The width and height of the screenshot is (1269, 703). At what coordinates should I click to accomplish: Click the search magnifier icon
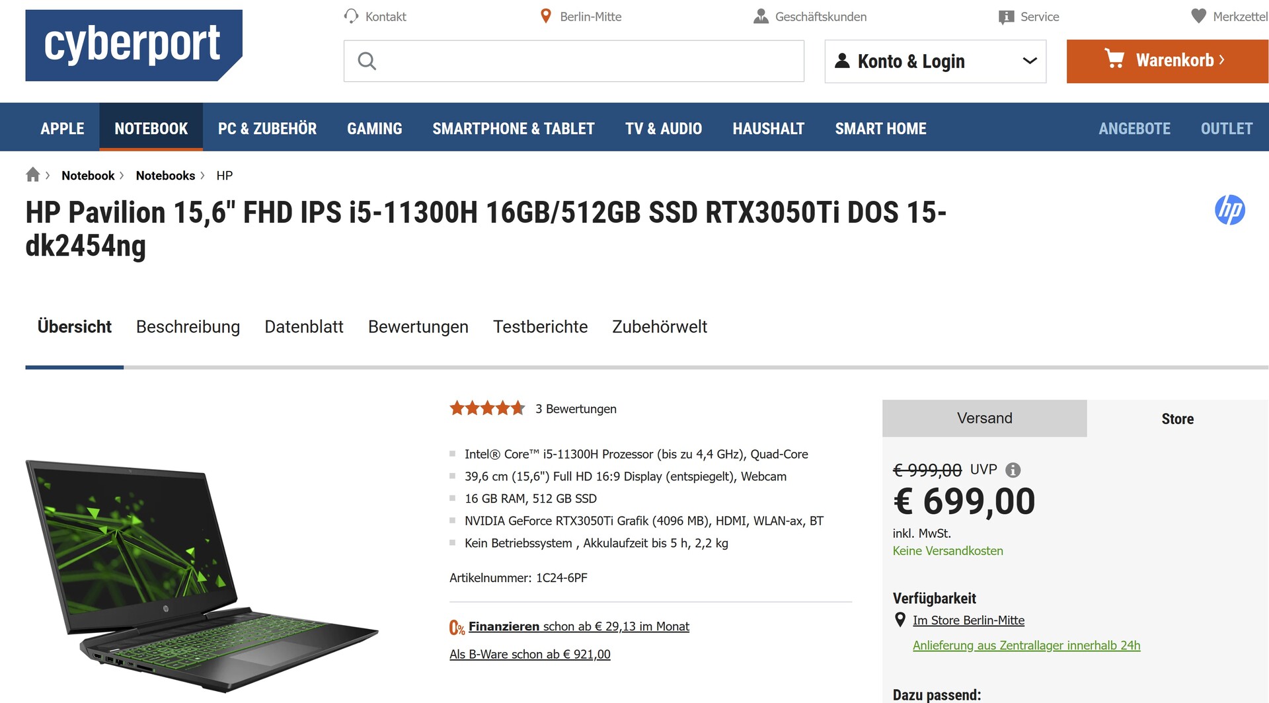pyautogui.click(x=367, y=61)
